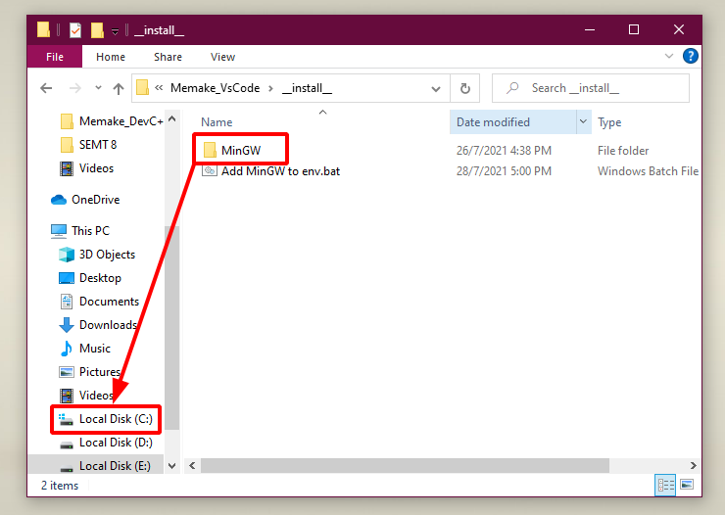
Task: Click the MinGW folder icon
Action: pyautogui.click(x=210, y=150)
